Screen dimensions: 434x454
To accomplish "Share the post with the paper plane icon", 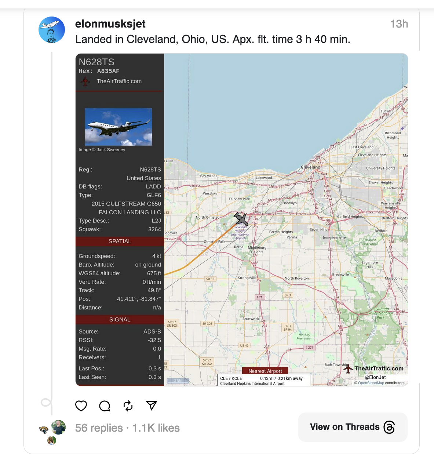I will 152,406.
